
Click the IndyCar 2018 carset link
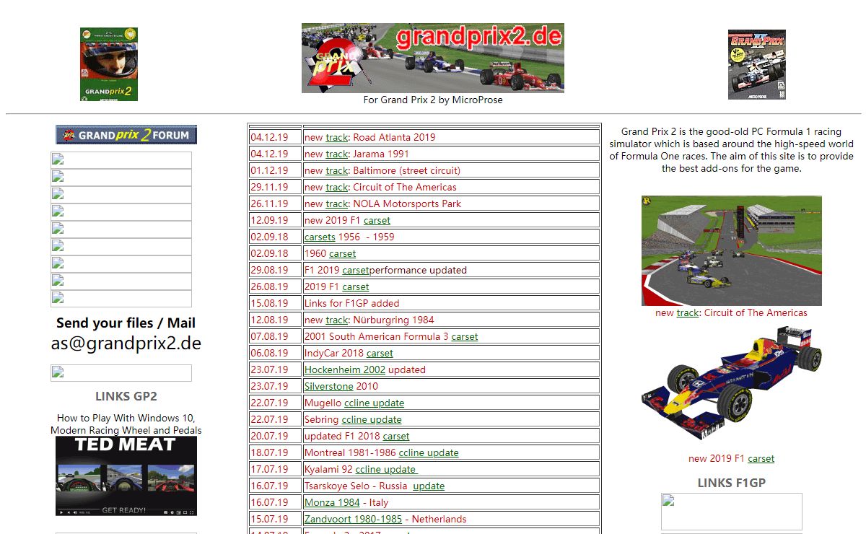click(x=380, y=353)
